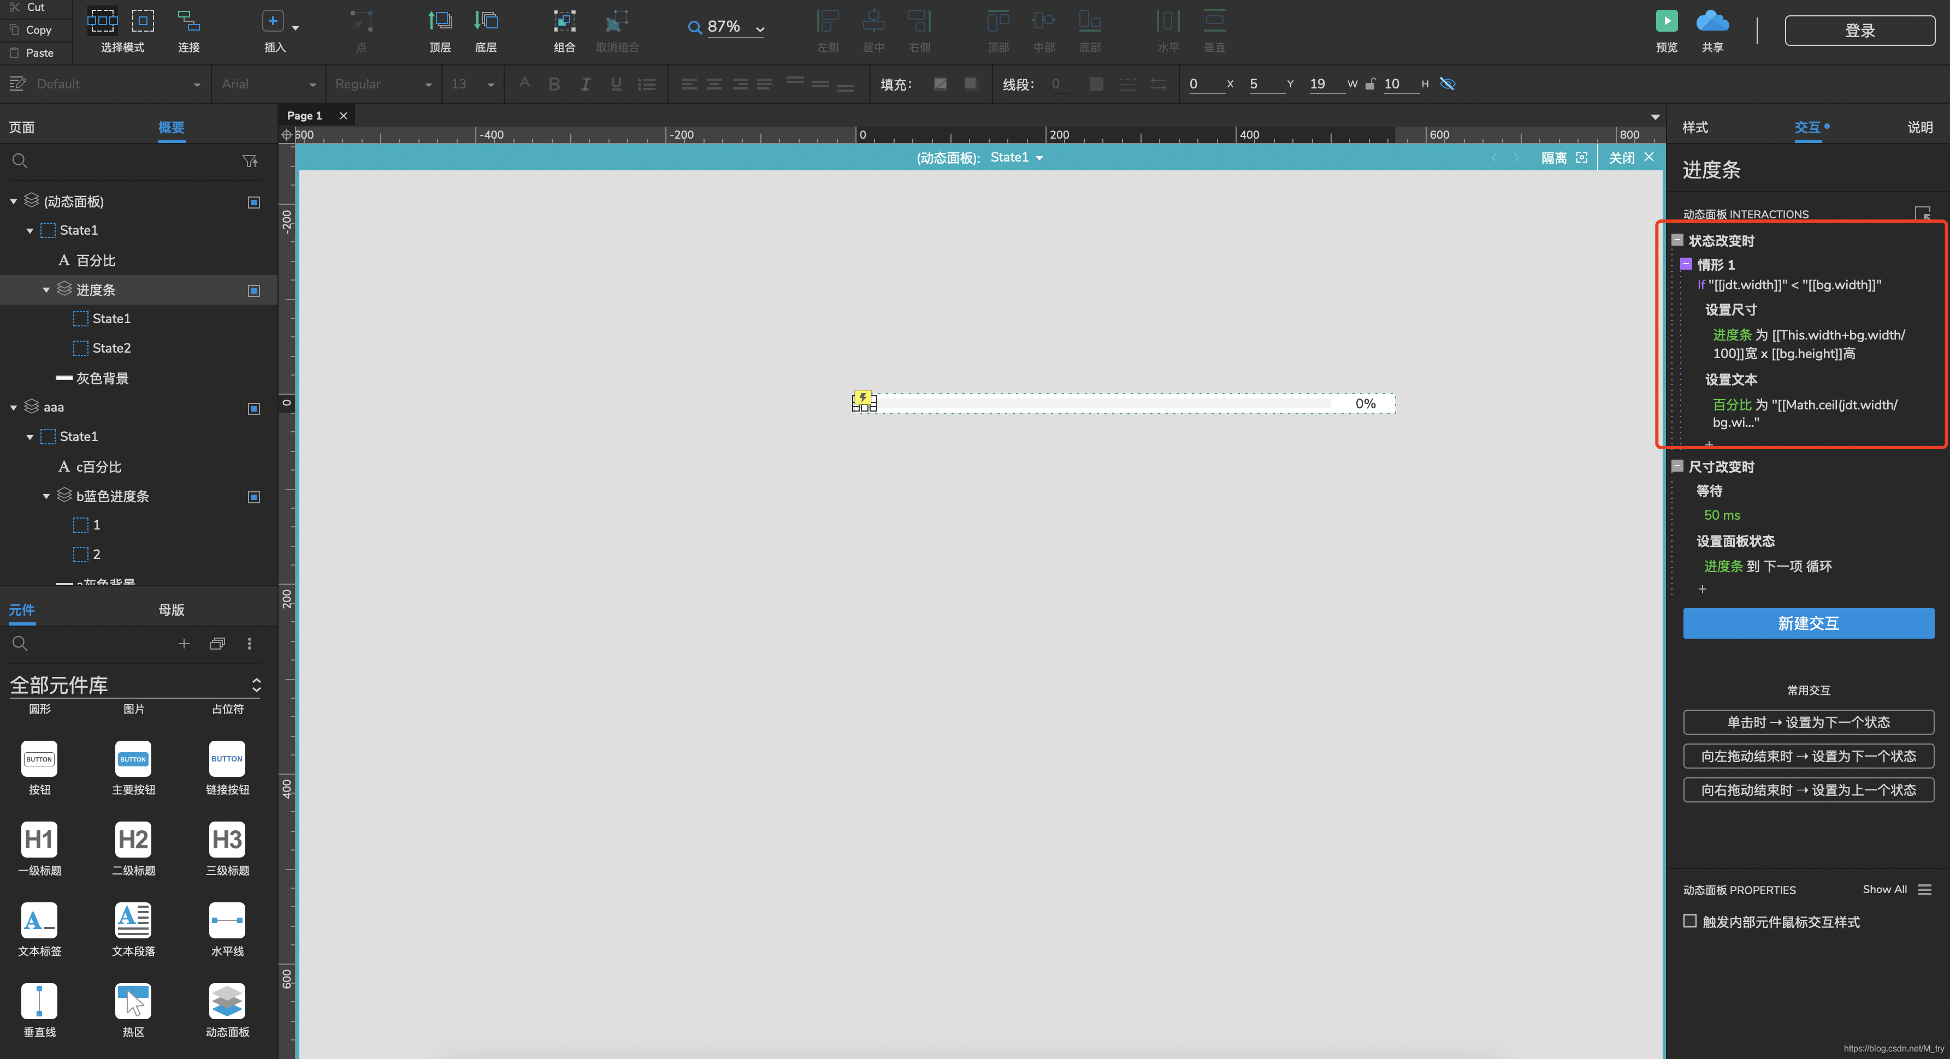1950x1059 pixels.
Task: Switch to the 母版 masters tab
Action: pyautogui.click(x=171, y=610)
